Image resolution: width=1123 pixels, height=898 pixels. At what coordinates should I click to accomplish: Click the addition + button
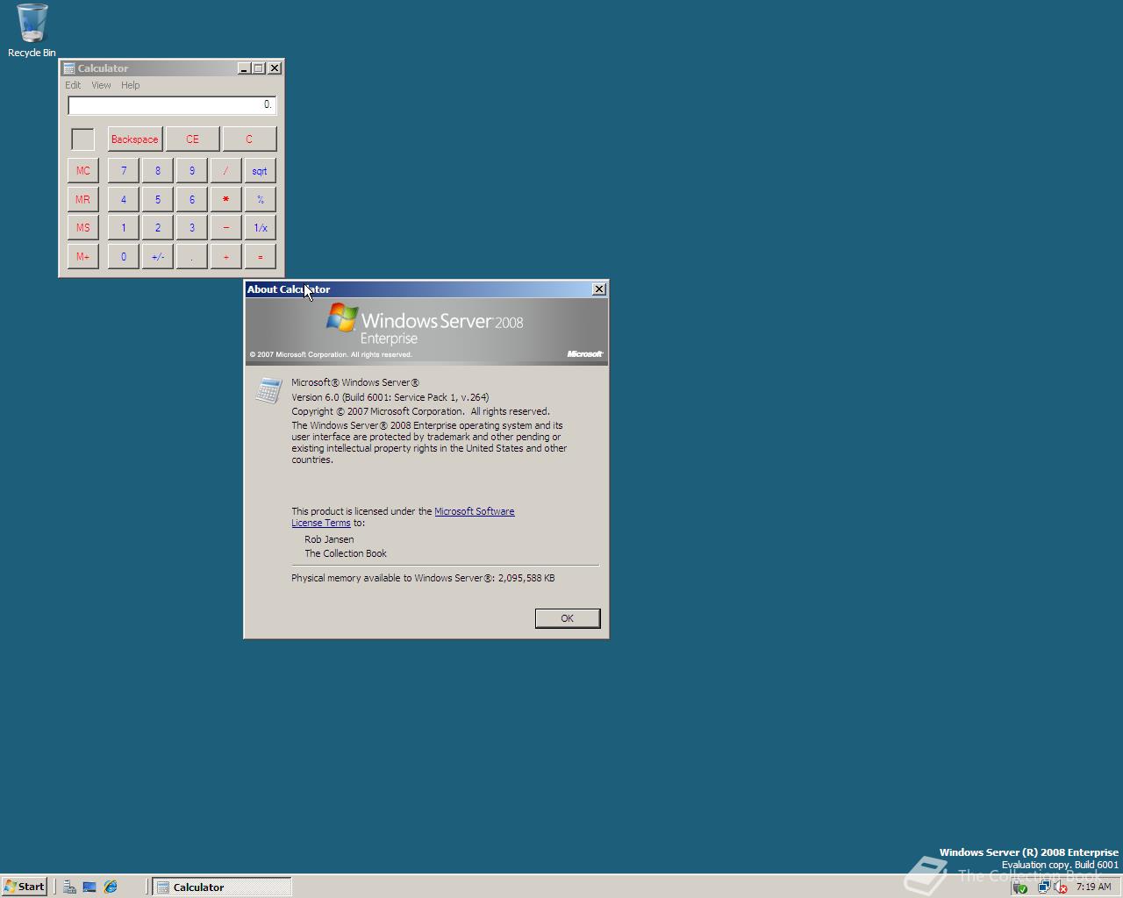tap(226, 257)
